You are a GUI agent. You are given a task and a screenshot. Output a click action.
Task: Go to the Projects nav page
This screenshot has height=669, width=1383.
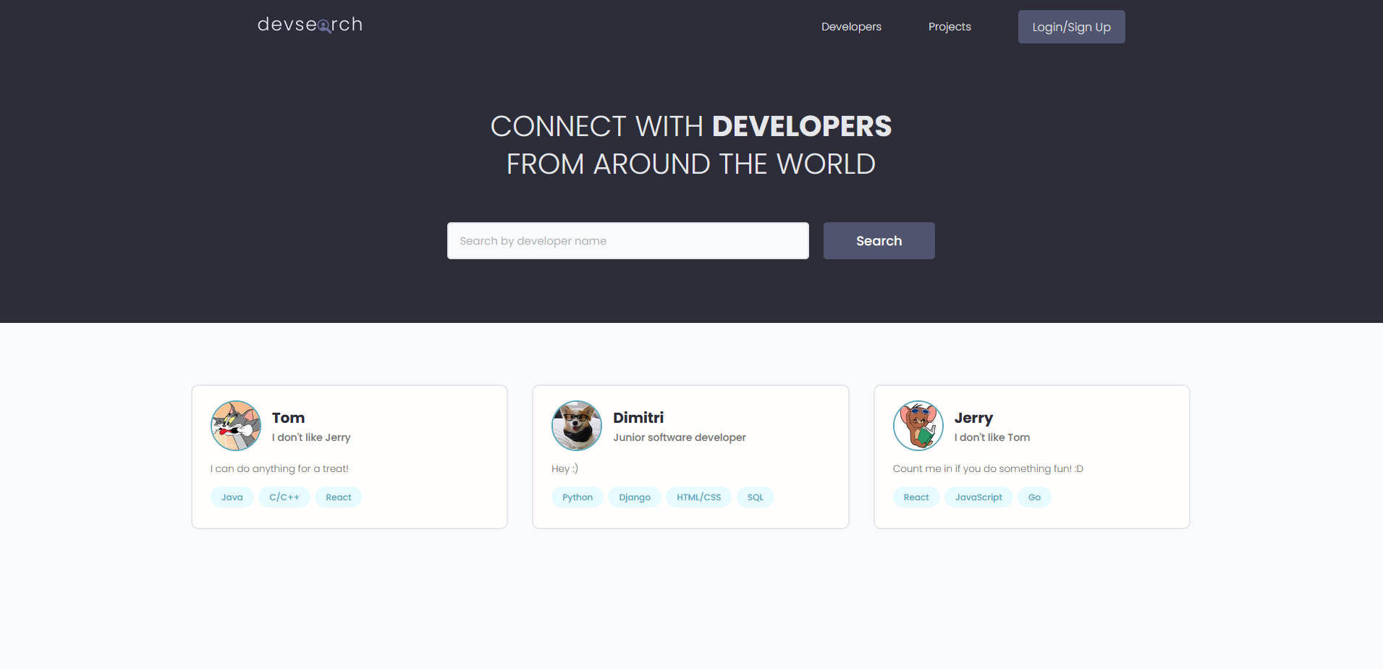pyautogui.click(x=950, y=27)
